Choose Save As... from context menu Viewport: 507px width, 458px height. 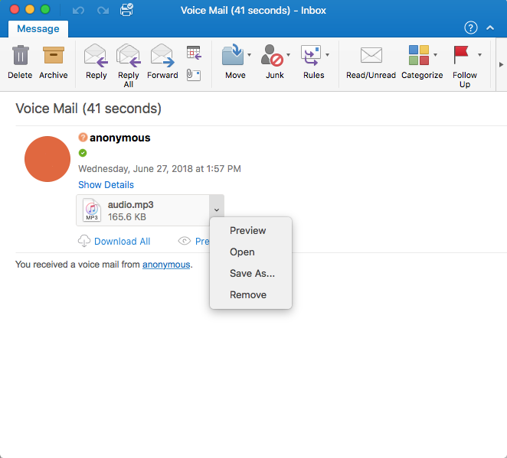pos(252,273)
